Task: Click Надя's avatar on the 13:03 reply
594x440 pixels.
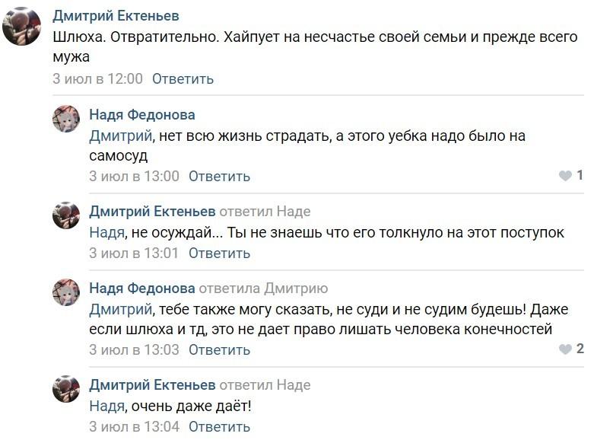Action: 66,292
